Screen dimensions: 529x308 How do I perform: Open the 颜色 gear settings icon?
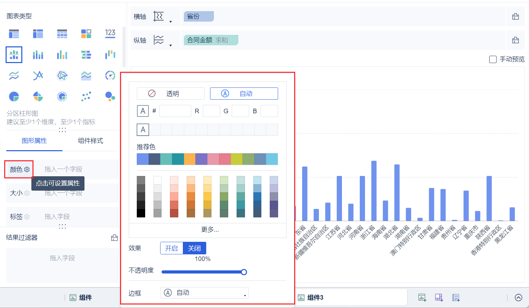coord(27,169)
